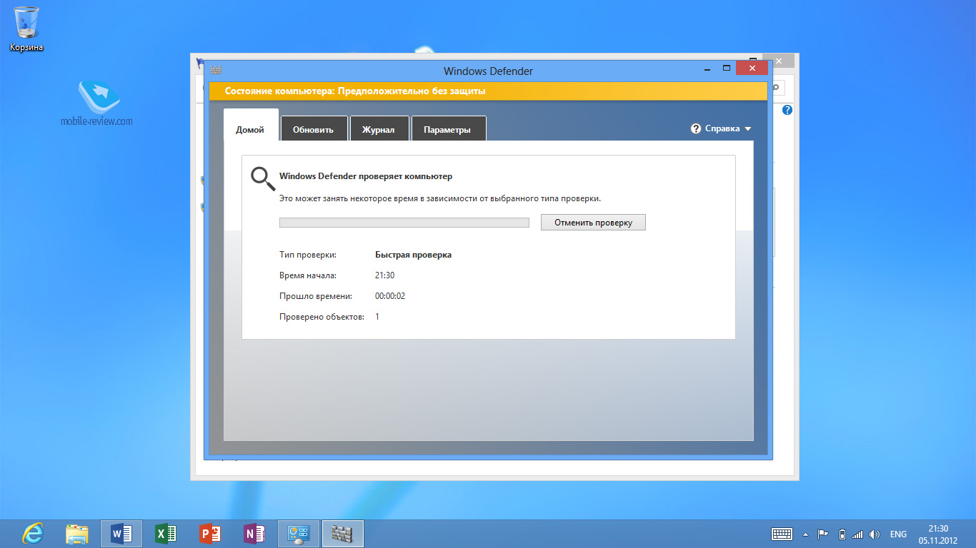Close the background window behind Defender

click(x=779, y=61)
